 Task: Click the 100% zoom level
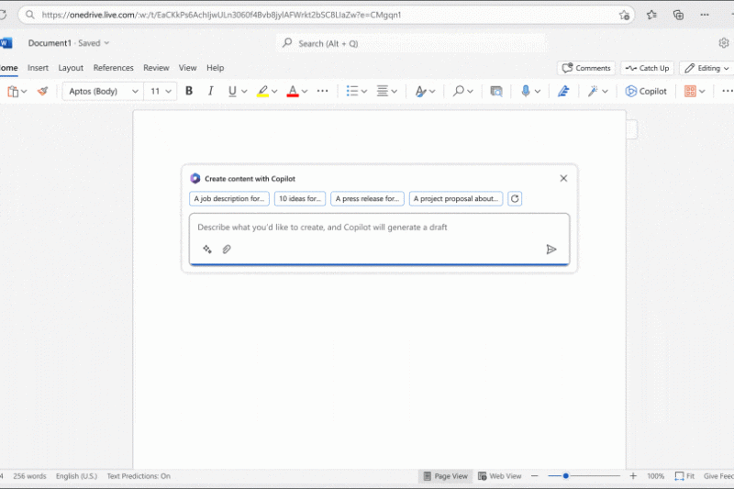655,476
